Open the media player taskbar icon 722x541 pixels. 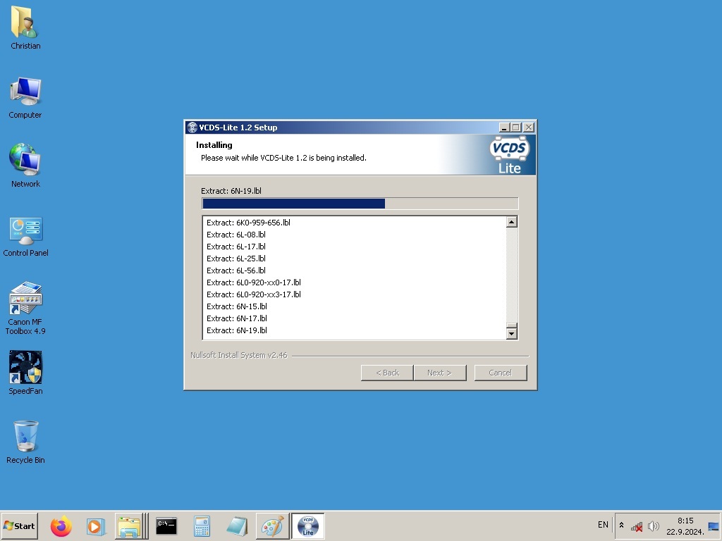95,526
